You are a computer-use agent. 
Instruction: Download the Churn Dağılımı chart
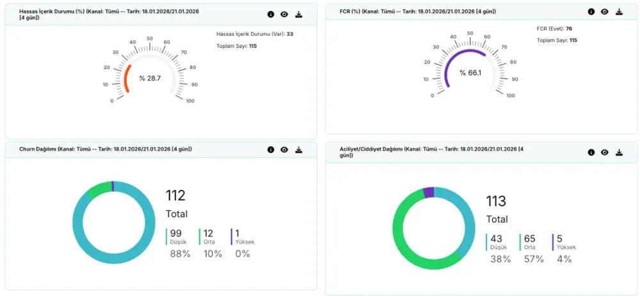tap(299, 150)
